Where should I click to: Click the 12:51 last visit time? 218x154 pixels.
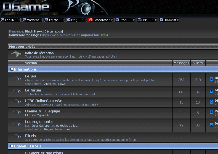[x=104, y=35]
